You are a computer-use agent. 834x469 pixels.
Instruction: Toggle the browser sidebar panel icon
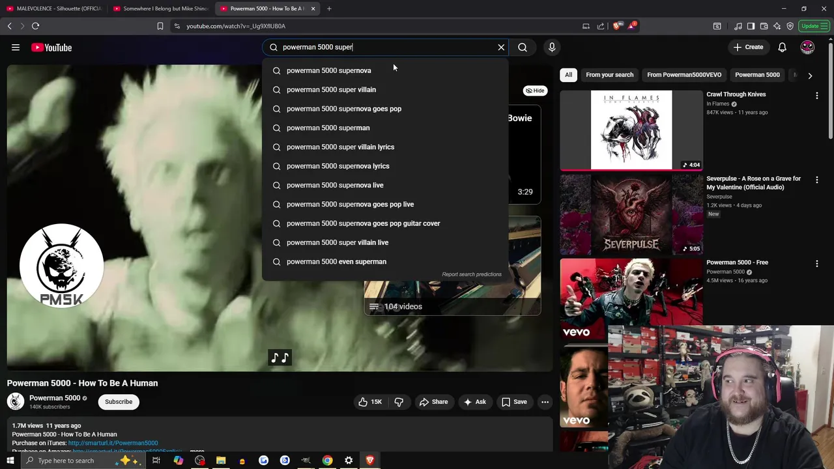click(751, 26)
